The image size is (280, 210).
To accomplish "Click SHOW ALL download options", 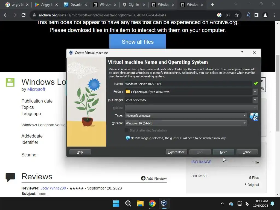I will [x=200, y=176].
